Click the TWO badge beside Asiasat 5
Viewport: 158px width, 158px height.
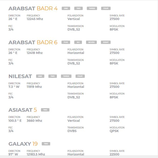(45, 110)
